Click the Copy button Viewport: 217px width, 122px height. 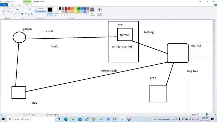coord(10,12)
